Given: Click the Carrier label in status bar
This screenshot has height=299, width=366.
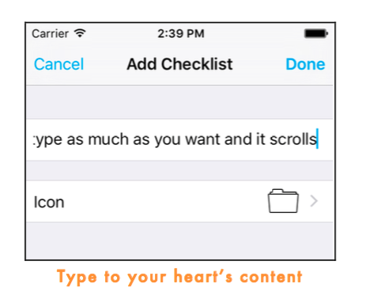Looking at the screenshot, I should click(50, 33).
